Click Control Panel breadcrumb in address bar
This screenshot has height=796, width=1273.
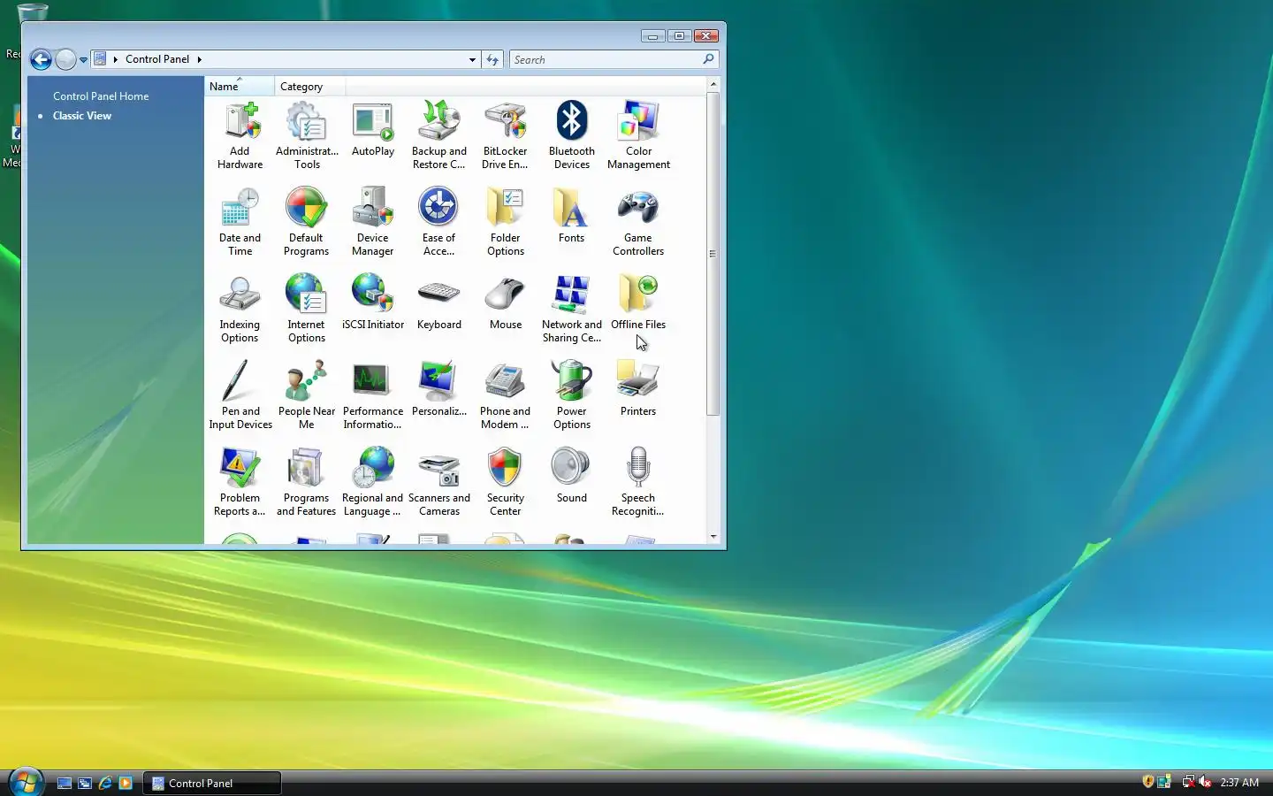[x=157, y=59]
